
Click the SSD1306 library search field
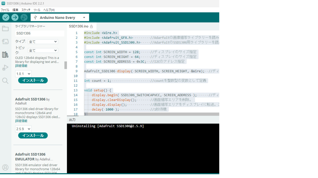point(39,33)
